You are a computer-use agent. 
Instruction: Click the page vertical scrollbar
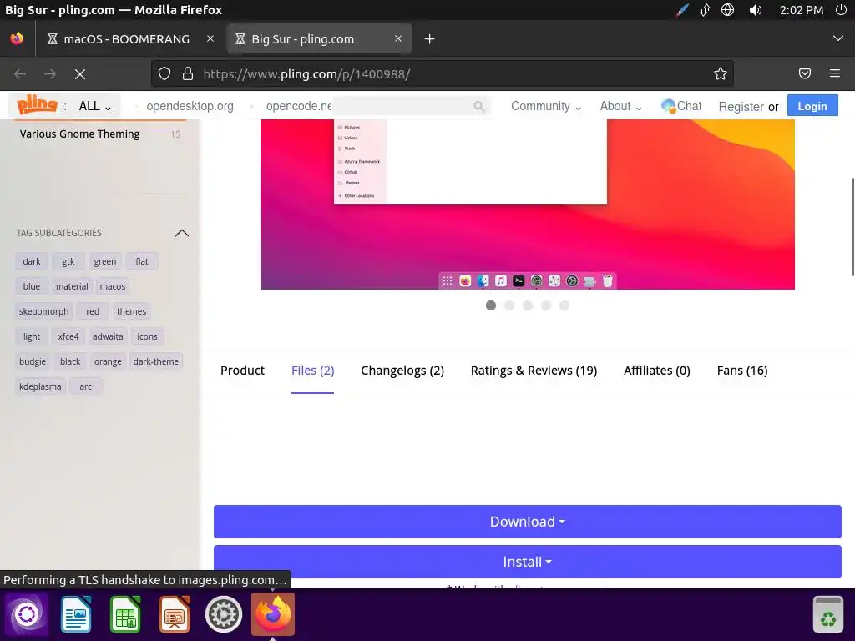click(x=852, y=227)
